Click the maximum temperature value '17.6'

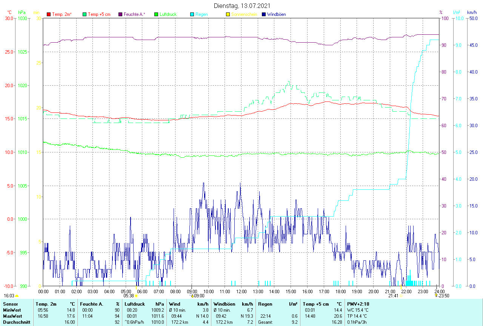[x=71, y=316]
